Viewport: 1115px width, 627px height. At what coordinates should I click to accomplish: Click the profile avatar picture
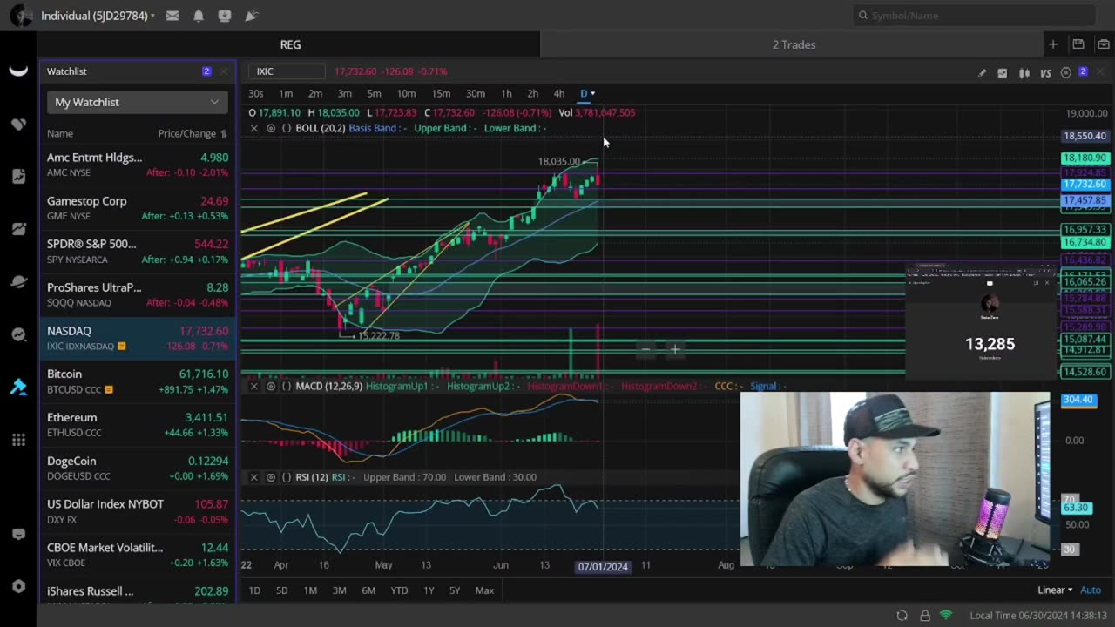(22, 16)
